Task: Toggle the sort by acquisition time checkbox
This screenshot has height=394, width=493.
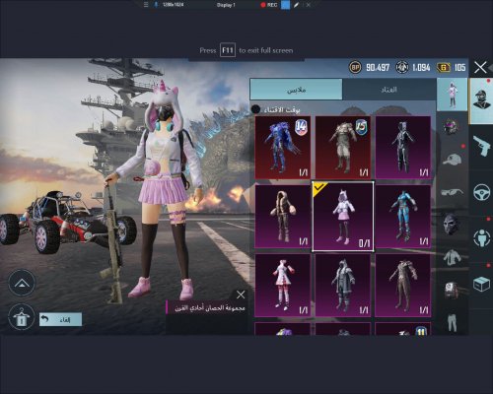Action: click(255, 109)
